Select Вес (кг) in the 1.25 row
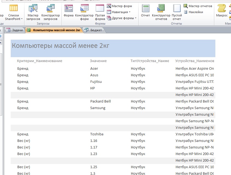 [x=24, y=167]
